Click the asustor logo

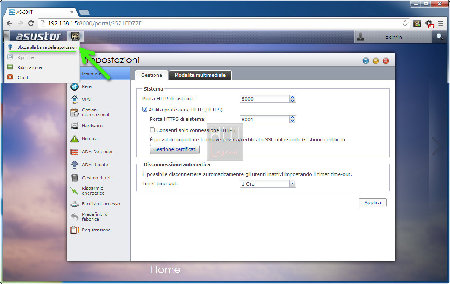(x=38, y=37)
